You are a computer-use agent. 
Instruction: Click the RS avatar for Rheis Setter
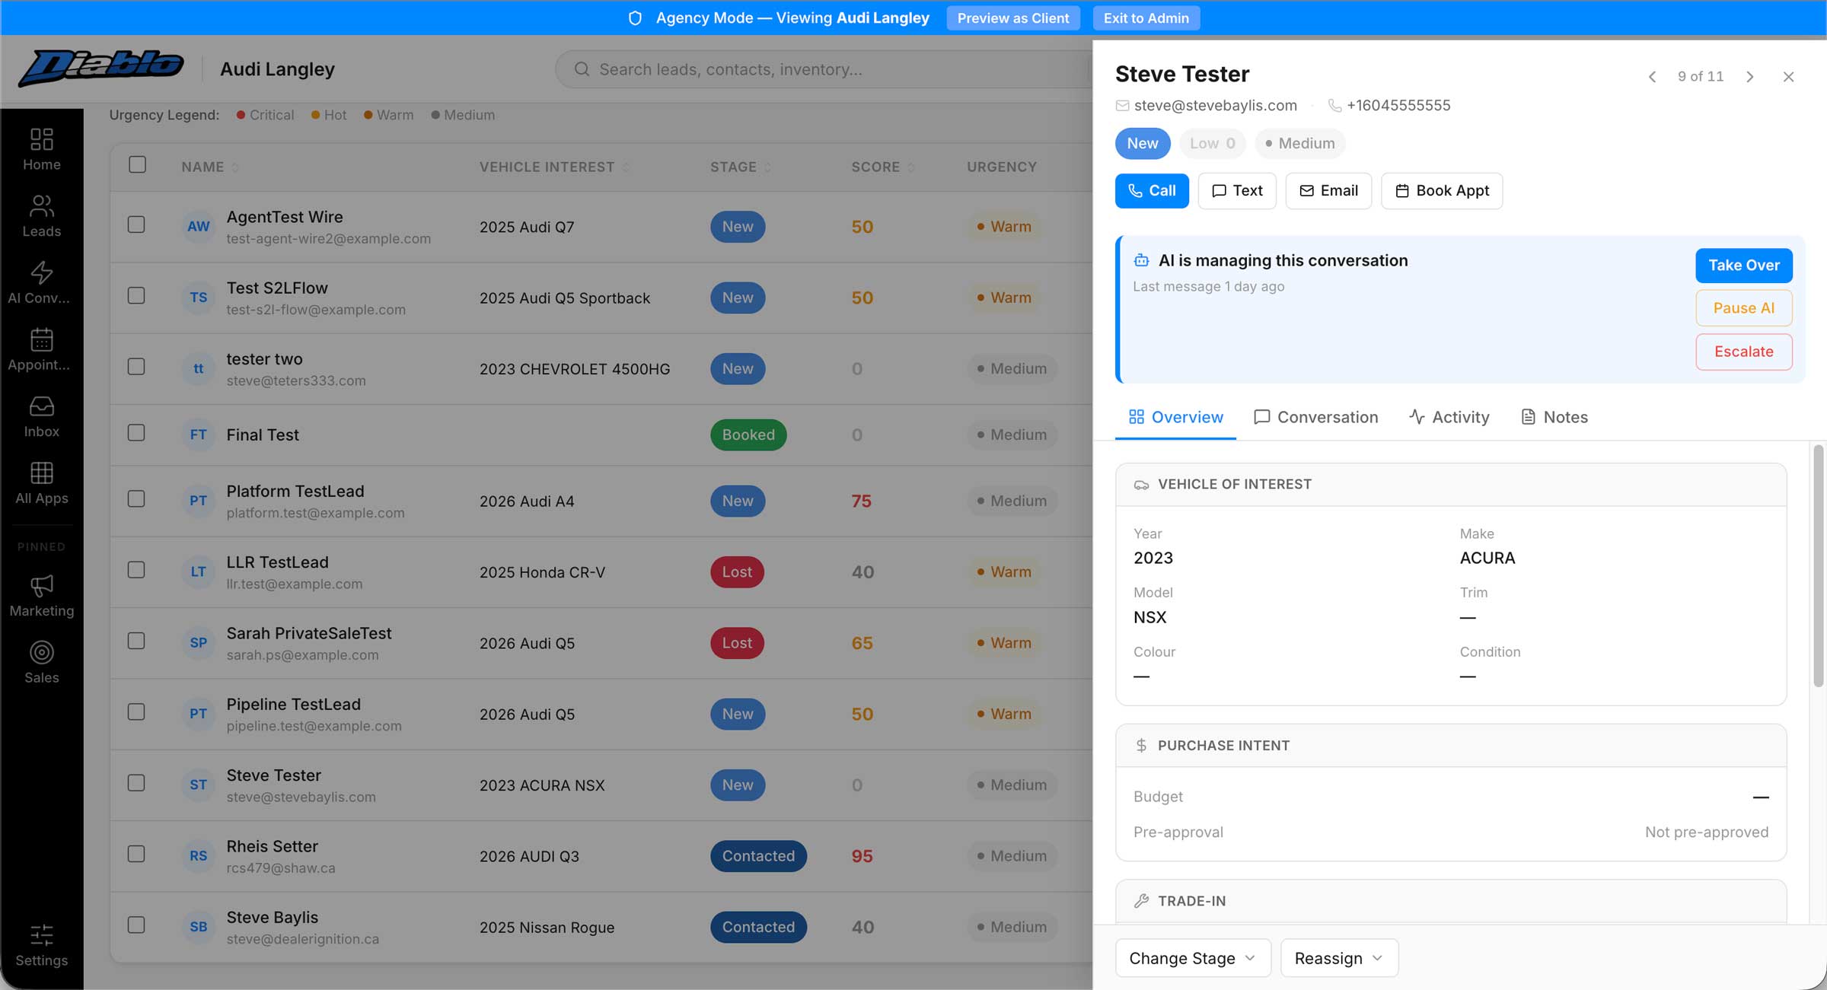[x=198, y=856]
